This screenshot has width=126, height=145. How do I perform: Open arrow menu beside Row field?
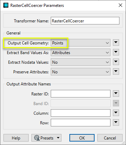click(116, 122)
